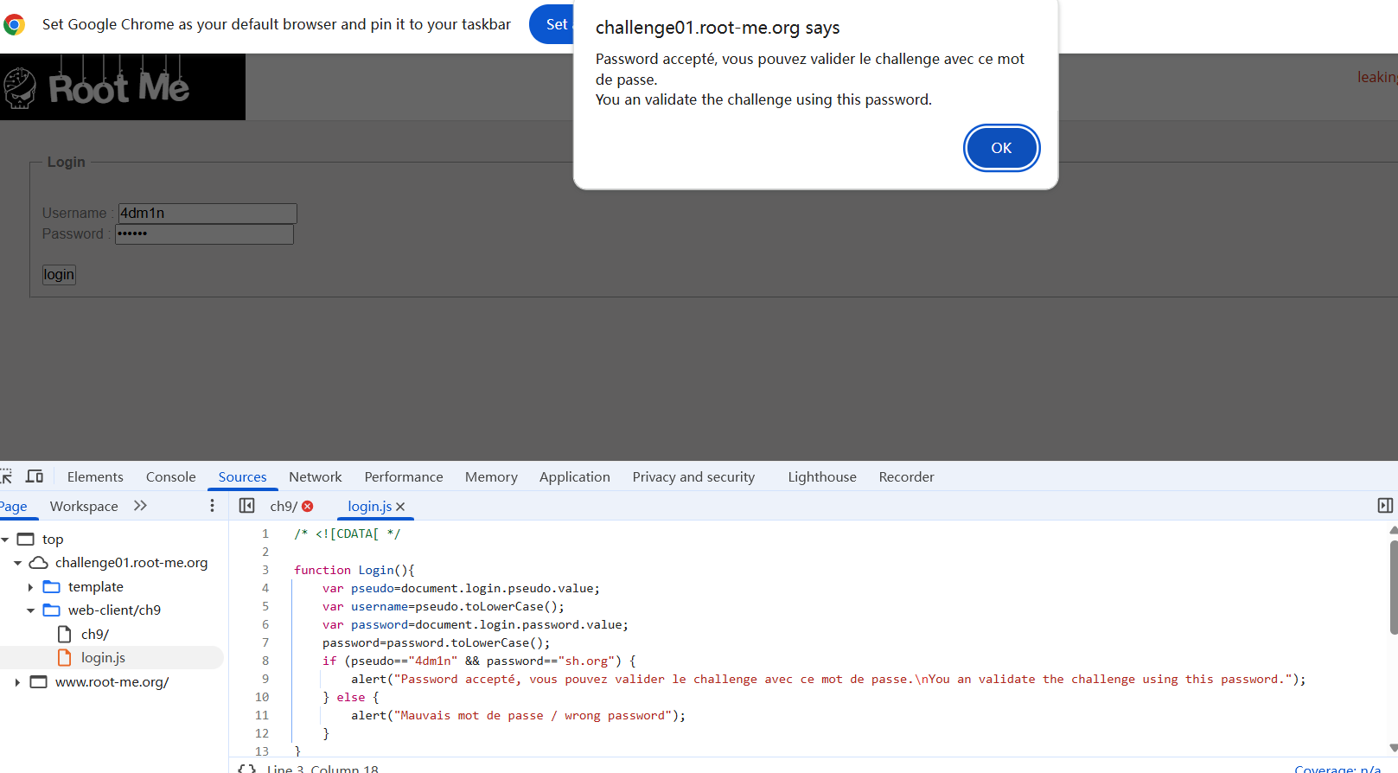1398x773 pixels.
Task: Select the login.js editor tab
Action: (369, 506)
